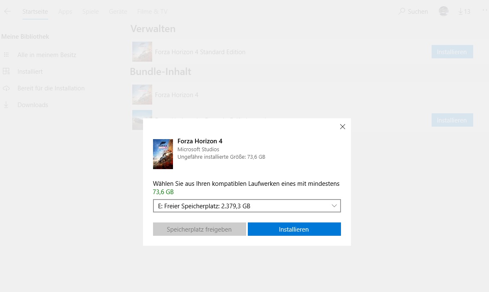Click the Suchen search label
Image resolution: width=489 pixels, height=292 pixels.
(x=418, y=12)
